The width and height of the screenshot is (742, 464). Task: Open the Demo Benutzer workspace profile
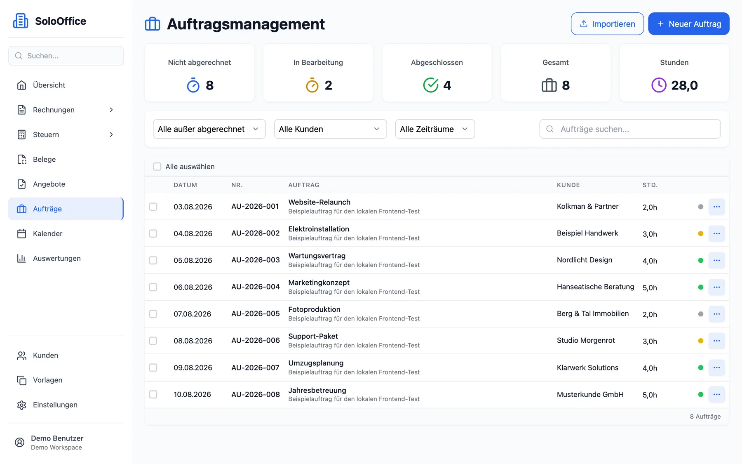[x=66, y=442]
